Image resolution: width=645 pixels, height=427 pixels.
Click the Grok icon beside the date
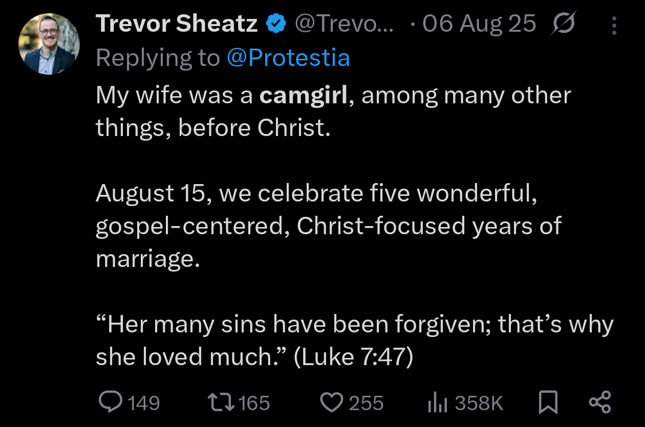563,24
